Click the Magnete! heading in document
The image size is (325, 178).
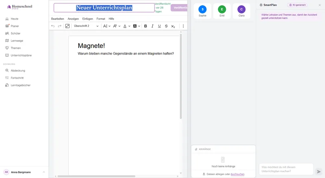click(91, 46)
